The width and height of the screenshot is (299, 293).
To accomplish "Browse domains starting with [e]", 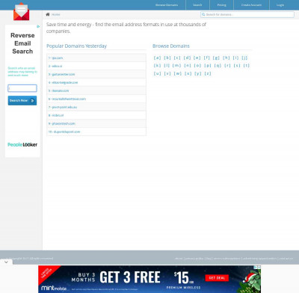I will pos(197,58).
